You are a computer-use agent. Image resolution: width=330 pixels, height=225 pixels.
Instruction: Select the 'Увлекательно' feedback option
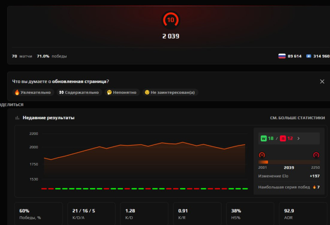(x=32, y=92)
